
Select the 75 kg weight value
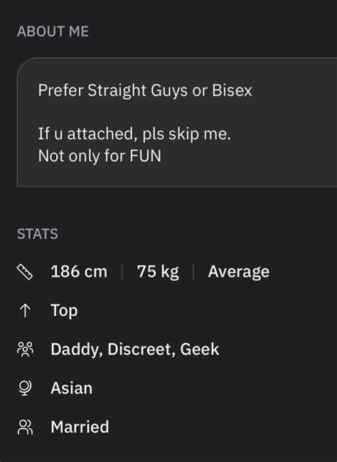158,272
